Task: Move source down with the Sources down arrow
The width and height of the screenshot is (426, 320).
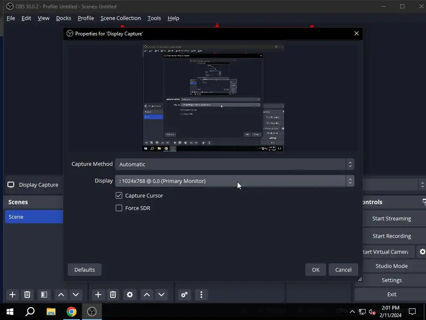Action: click(161, 295)
